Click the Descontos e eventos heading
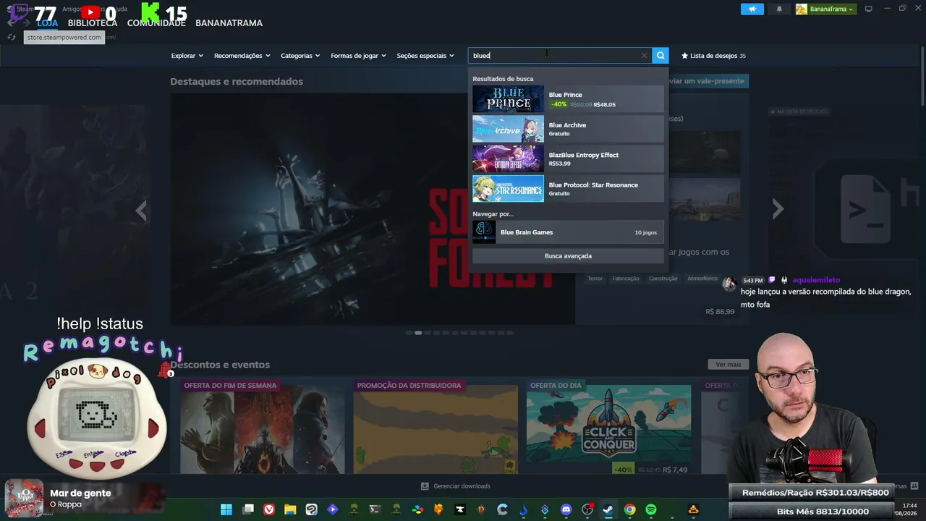This screenshot has height=521, width=926. click(220, 365)
